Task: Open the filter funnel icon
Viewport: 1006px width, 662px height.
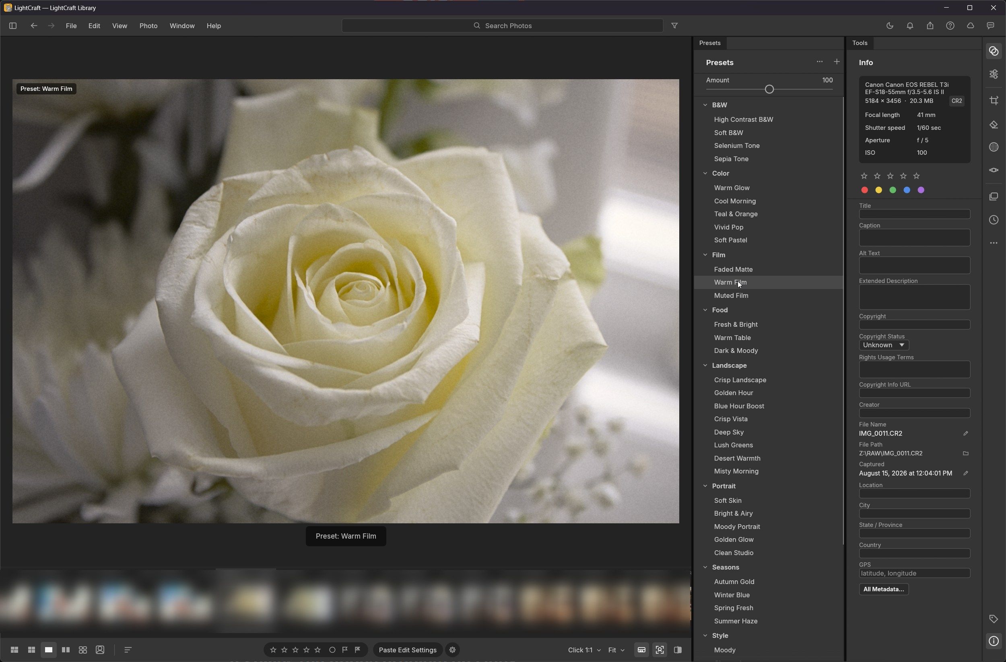Action: click(674, 26)
